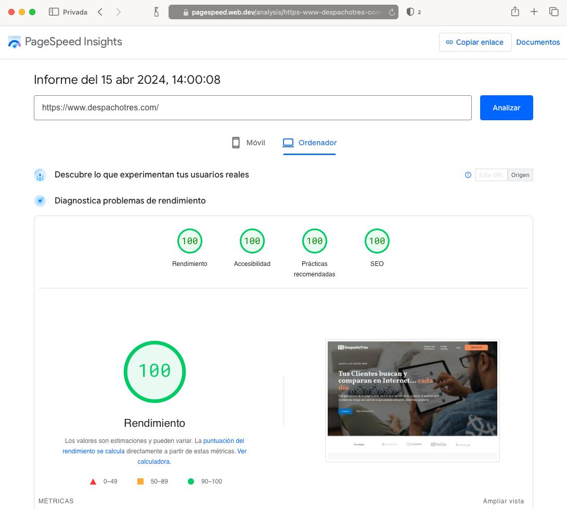Click the lock icon in address bar
Screen dimensions: 567x521
186,12
